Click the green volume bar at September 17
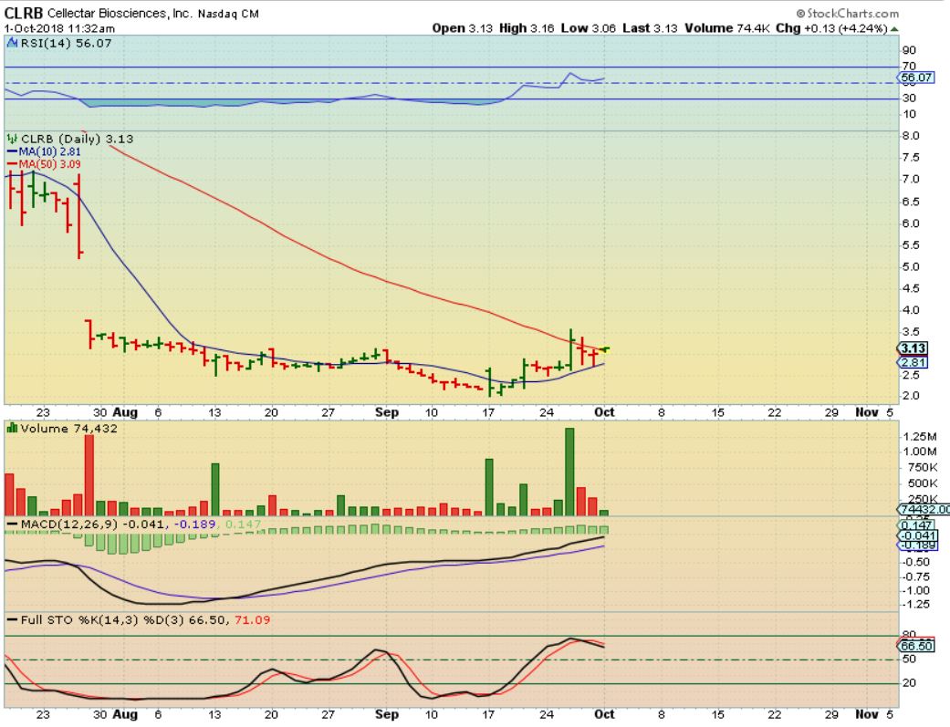 [x=489, y=487]
